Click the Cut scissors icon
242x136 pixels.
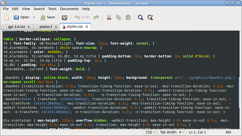[109, 17]
